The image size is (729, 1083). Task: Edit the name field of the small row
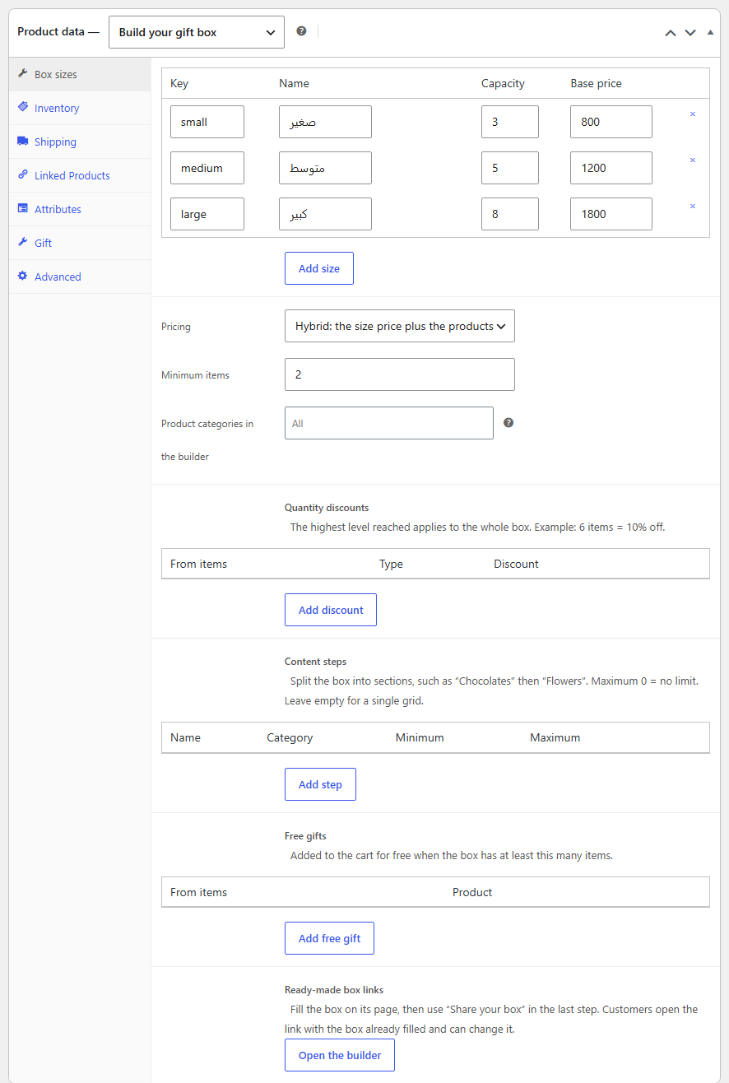325,122
